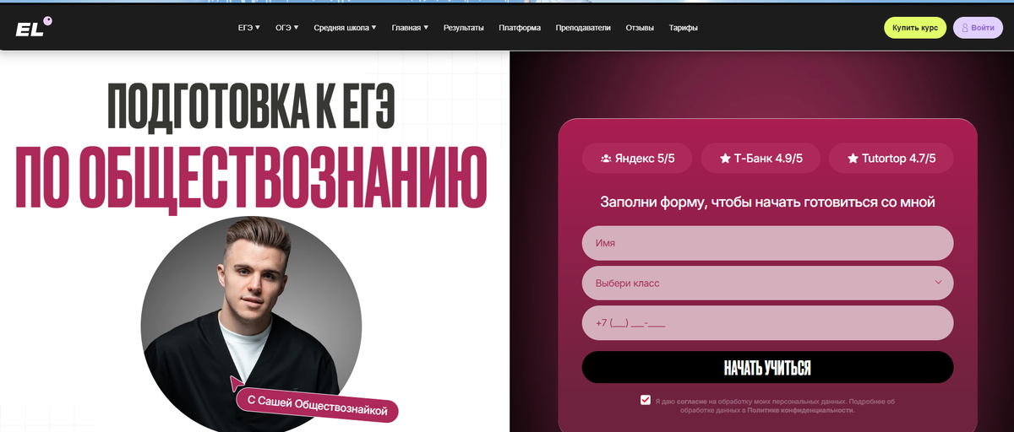Image resolution: width=1014 pixels, height=432 pixels.
Task: Open the Выбери класс selector
Action: pos(767,283)
